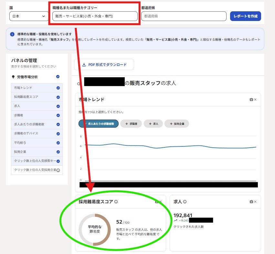Open the 国 country dropdown showing 日本
The width and height of the screenshot is (275, 254).
pos(28,16)
